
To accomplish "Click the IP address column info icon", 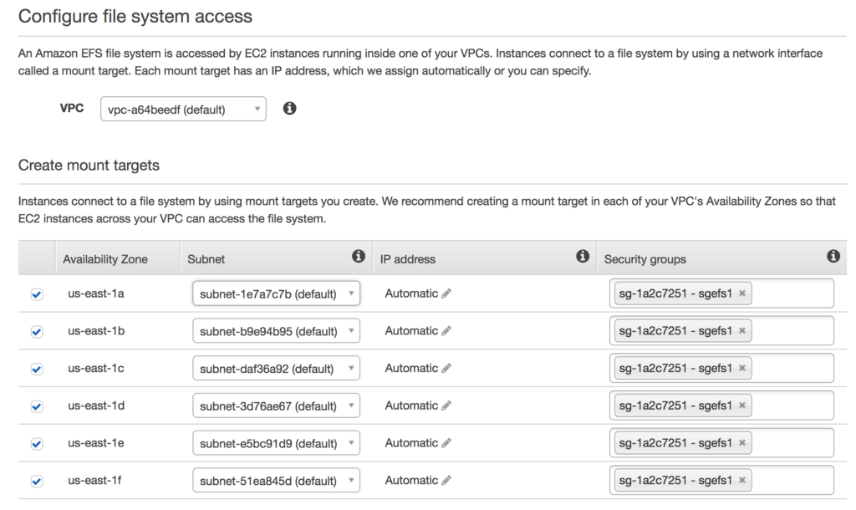I will [x=583, y=257].
